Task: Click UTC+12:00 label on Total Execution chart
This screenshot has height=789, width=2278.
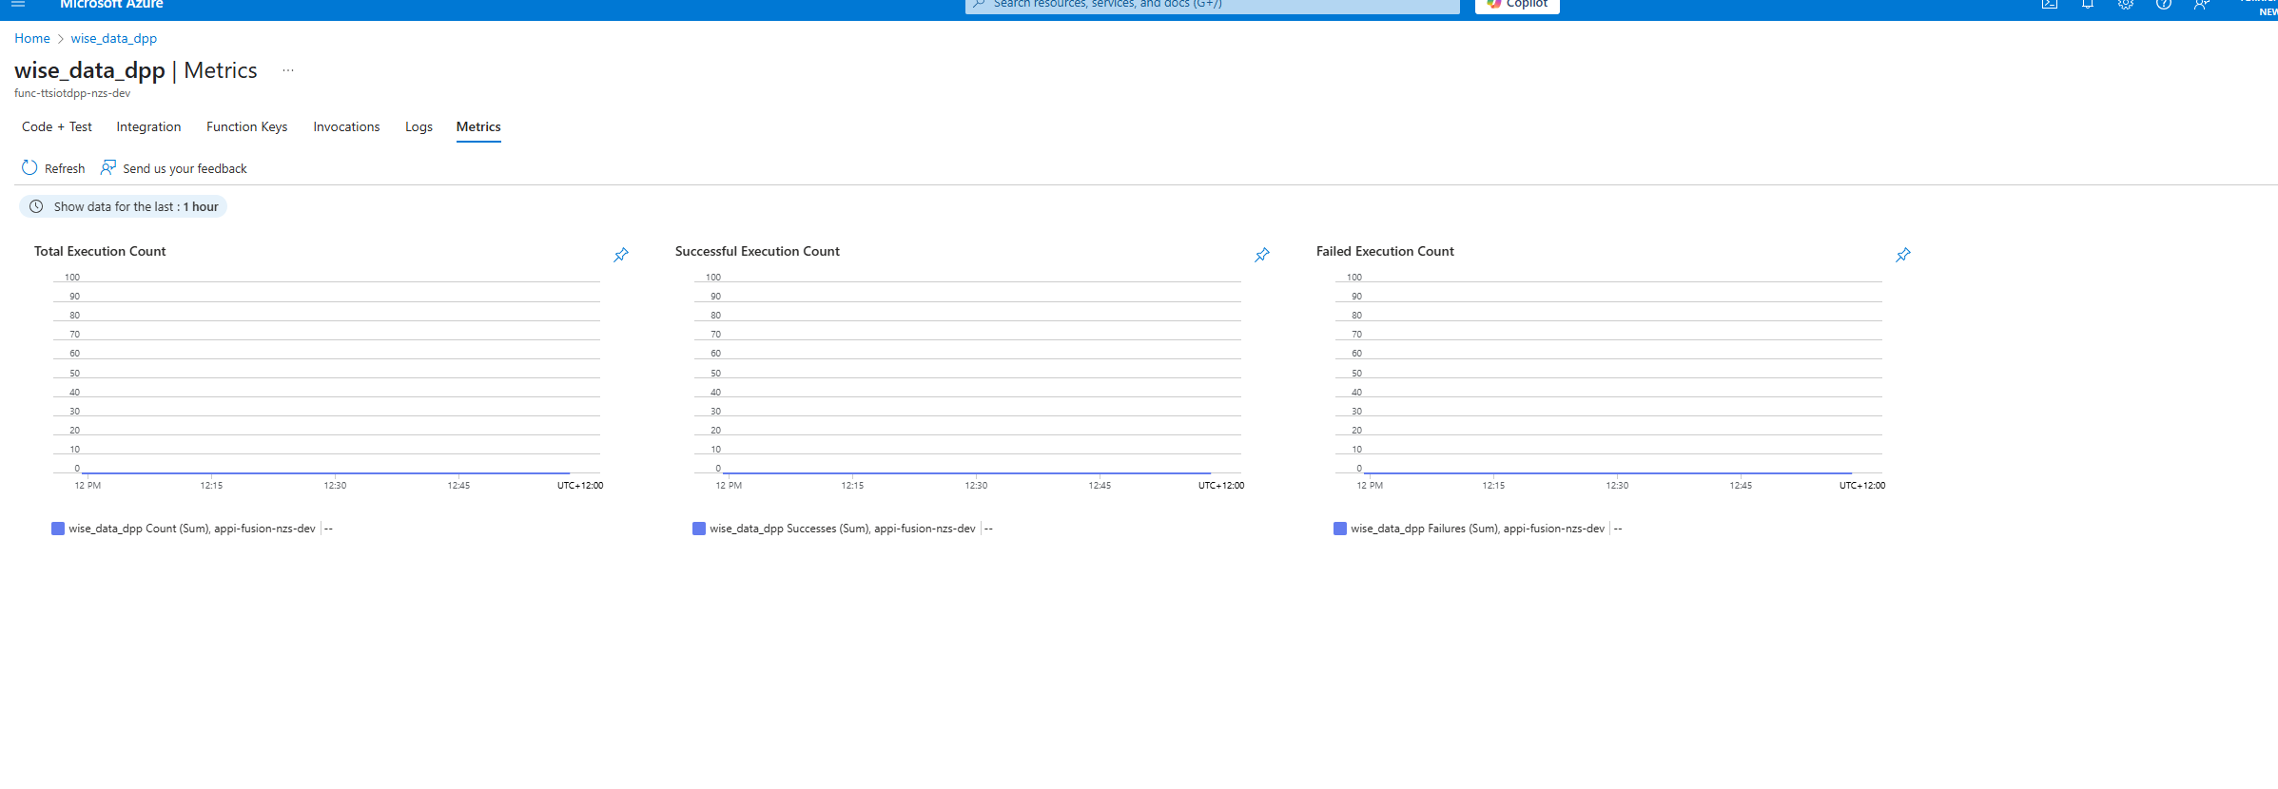Action: pyautogui.click(x=580, y=486)
